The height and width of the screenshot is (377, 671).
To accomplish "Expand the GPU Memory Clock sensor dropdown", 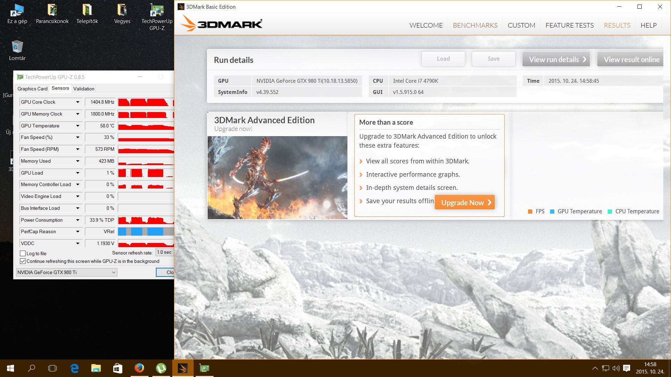I will click(78, 114).
